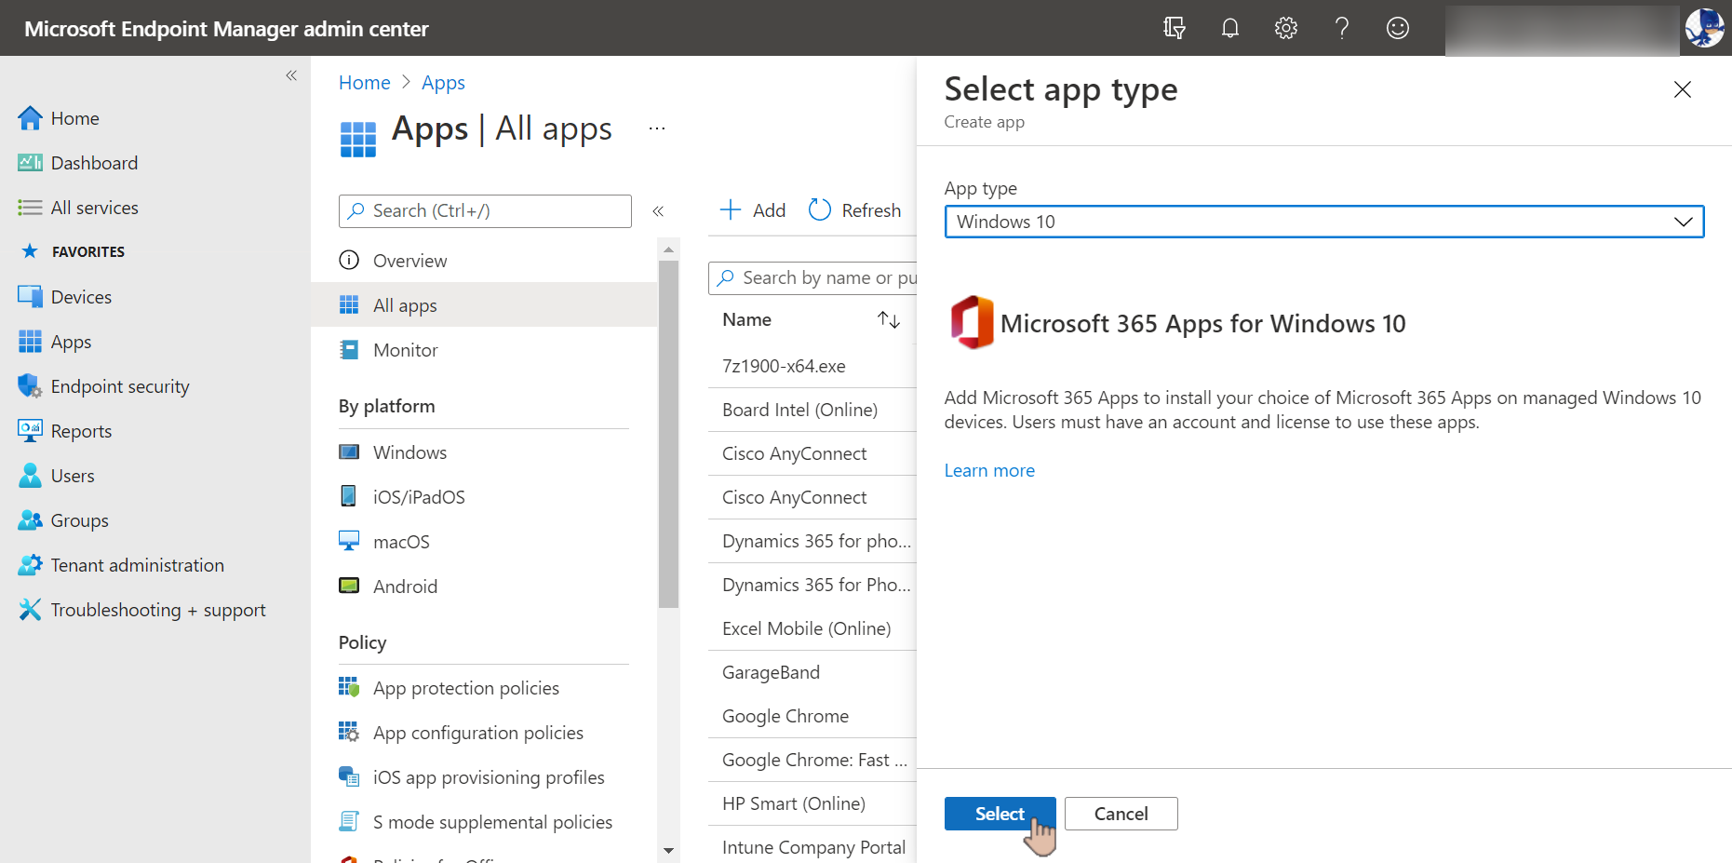Click the Add app button

click(753, 210)
